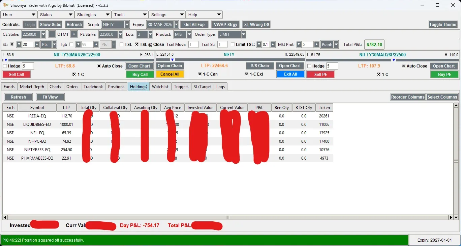Switch to the Funds tab
The height and width of the screenshot is (246, 461).
pyautogui.click(x=9, y=87)
